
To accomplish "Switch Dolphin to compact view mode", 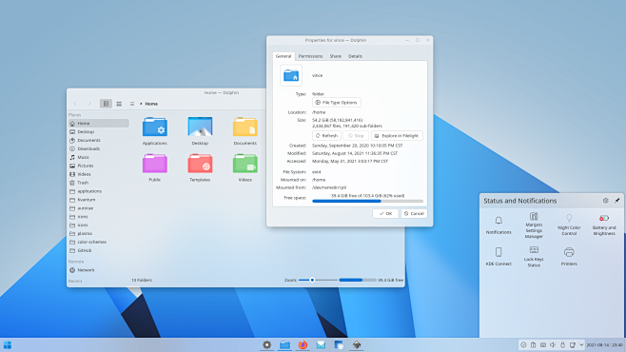I will (119, 104).
